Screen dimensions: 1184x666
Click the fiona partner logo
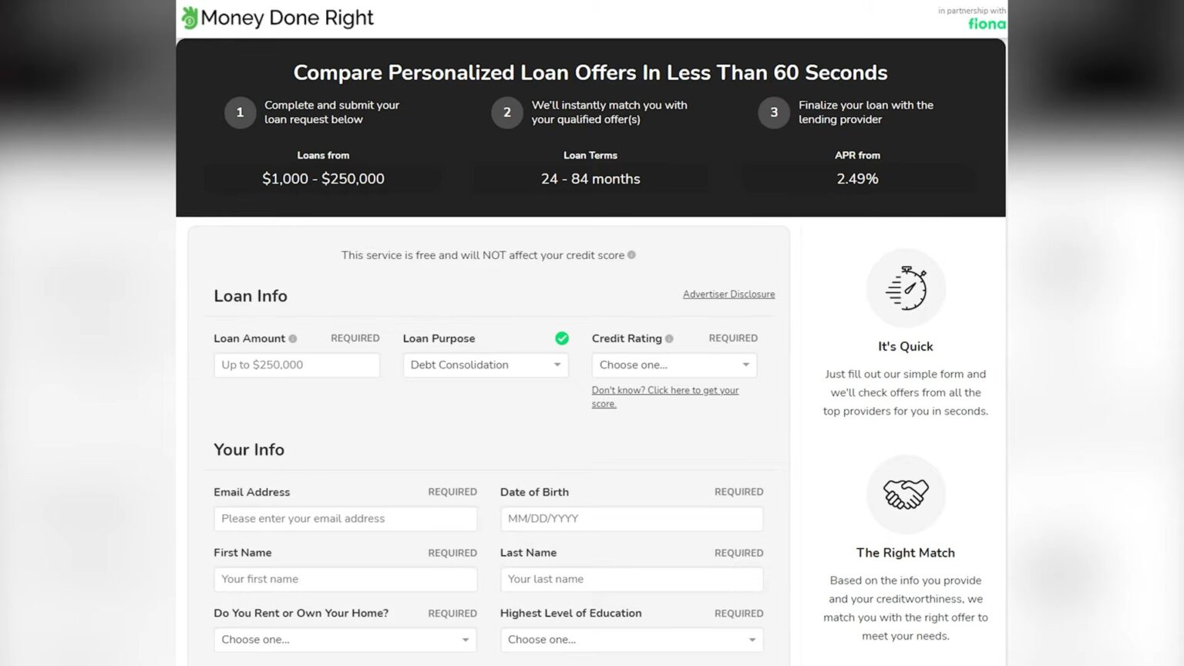coord(986,24)
